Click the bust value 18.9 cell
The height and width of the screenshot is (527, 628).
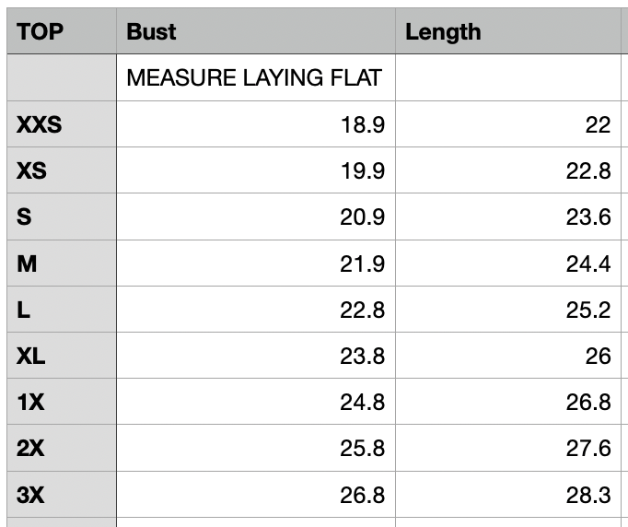(x=256, y=124)
